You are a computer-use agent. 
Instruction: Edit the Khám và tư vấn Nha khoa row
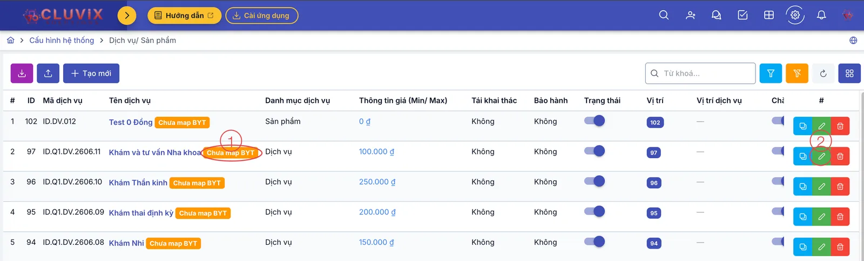coord(821,156)
